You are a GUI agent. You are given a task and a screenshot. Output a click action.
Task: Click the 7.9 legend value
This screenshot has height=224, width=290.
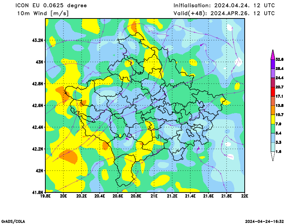click(278, 124)
